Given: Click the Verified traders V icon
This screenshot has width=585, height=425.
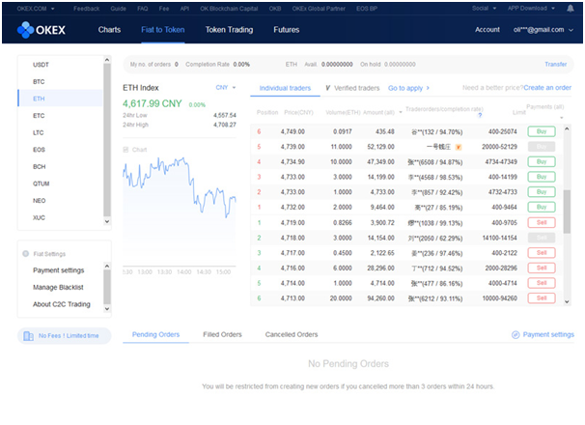Looking at the screenshot, I should [x=327, y=88].
